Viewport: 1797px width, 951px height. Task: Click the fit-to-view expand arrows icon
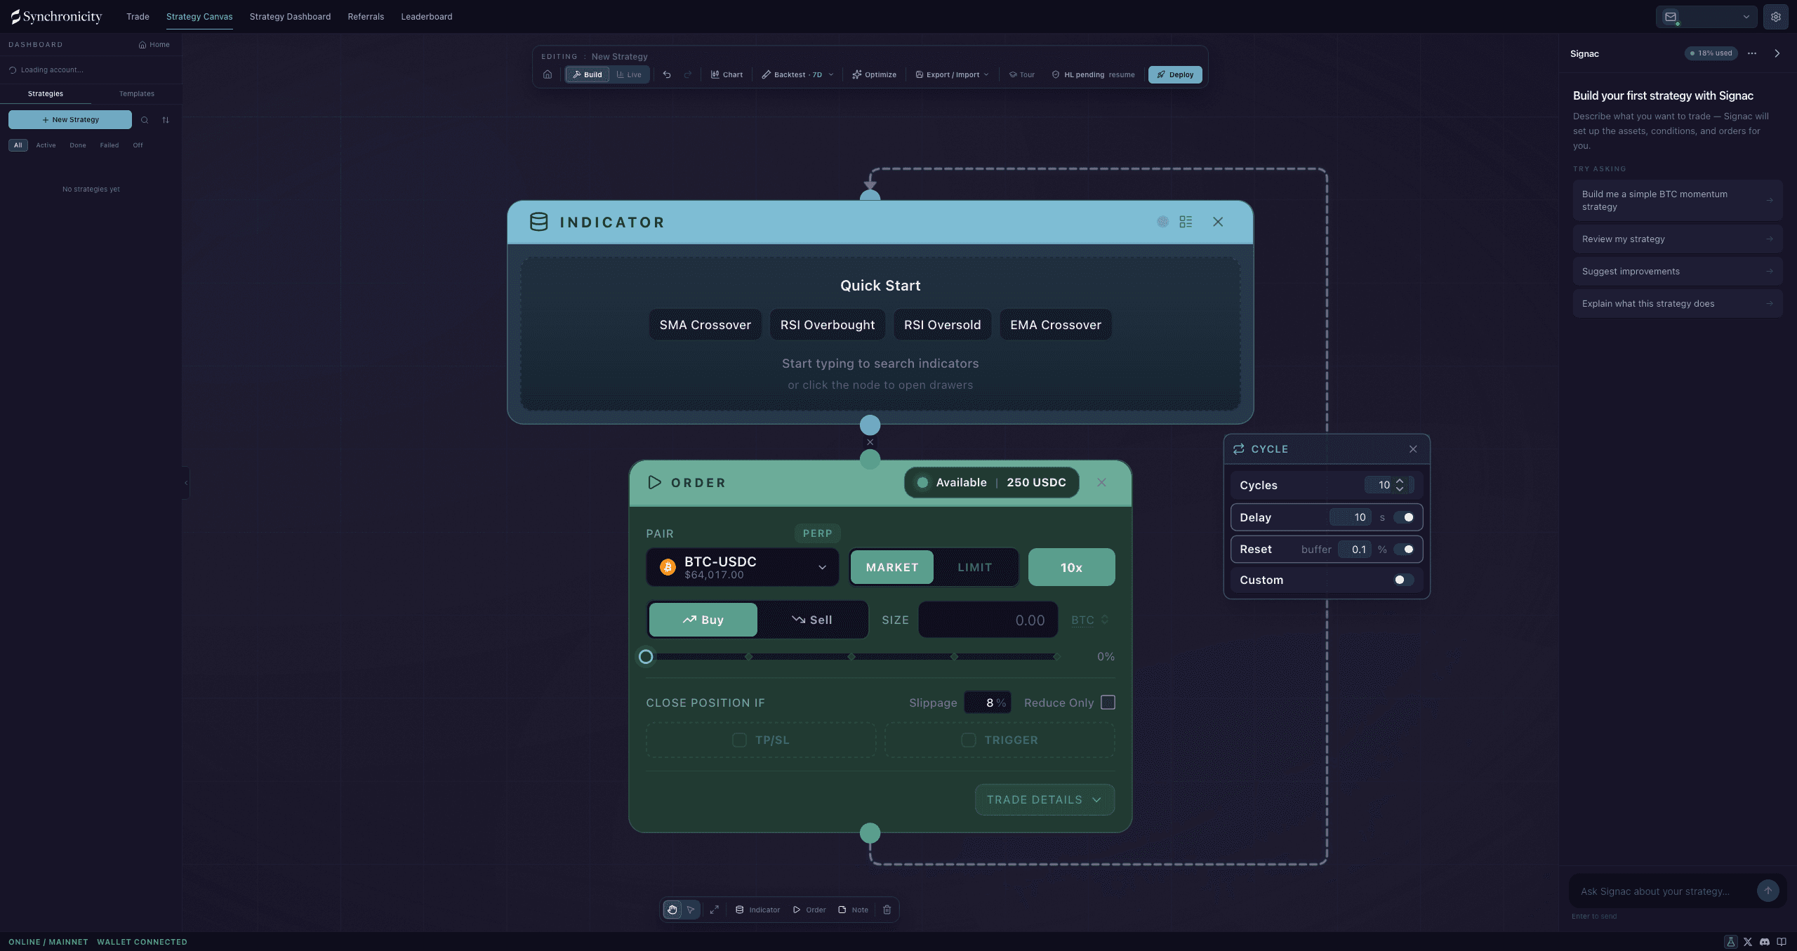coord(714,910)
